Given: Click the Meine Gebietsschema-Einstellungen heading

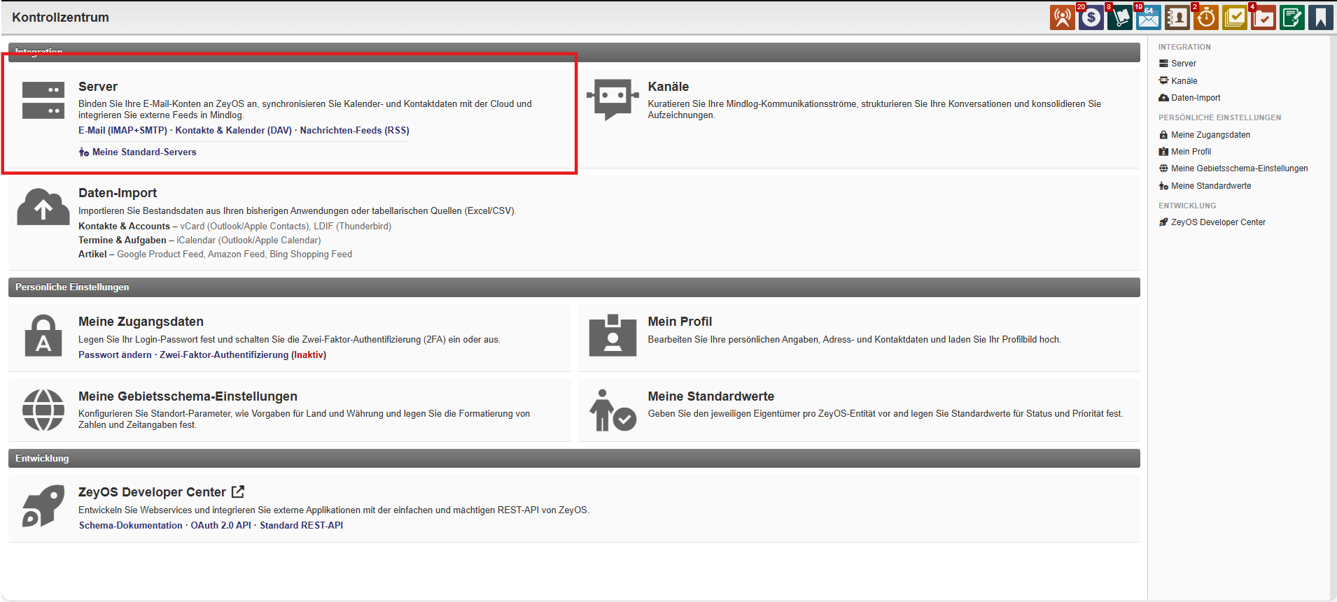Looking at the screenshot, I should (188, 396).
